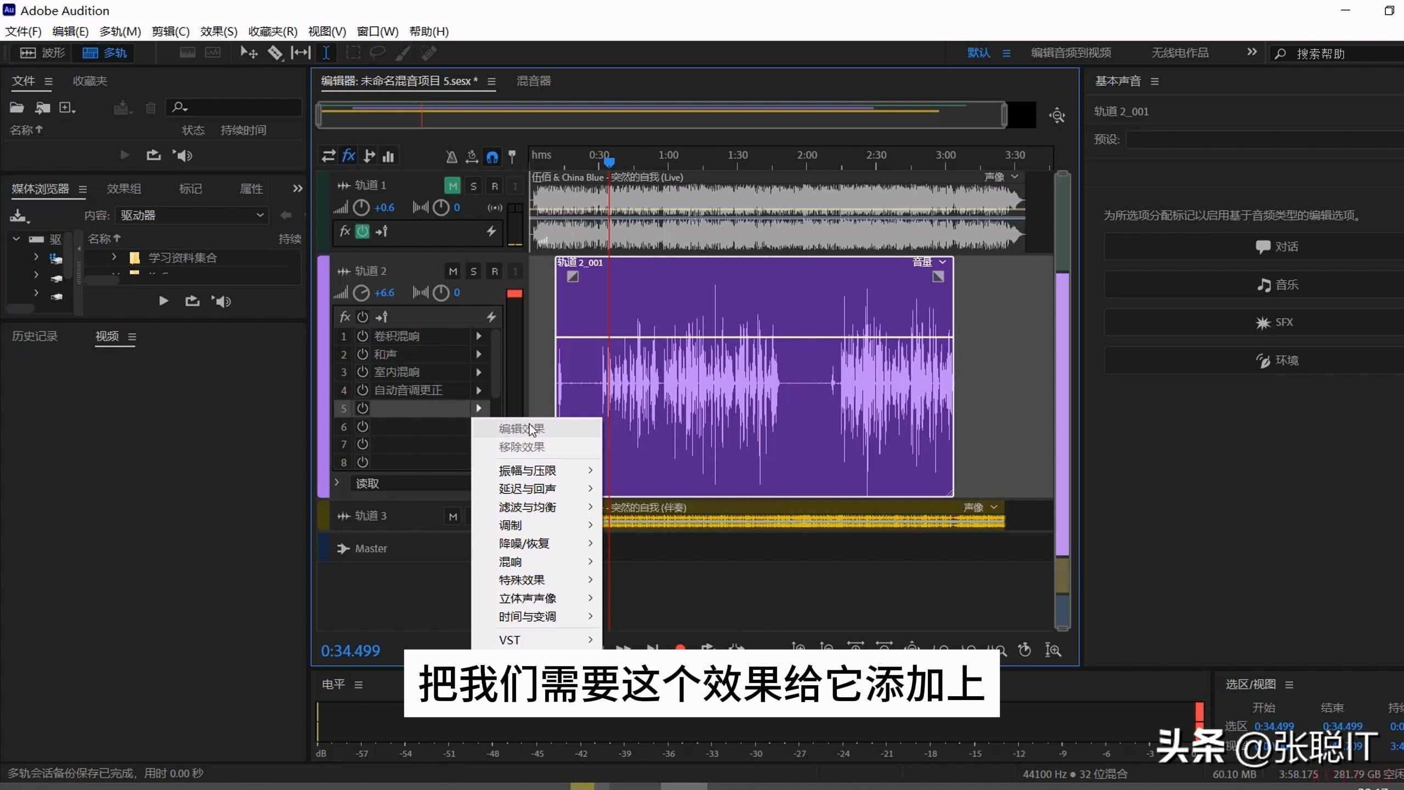Click zoom-to-selection icon in overview

(x=1056, y=116)
